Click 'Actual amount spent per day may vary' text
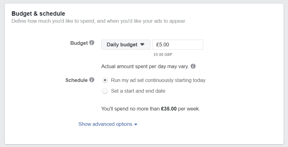Screen dimensions: 288x147 tap(145, 67)
